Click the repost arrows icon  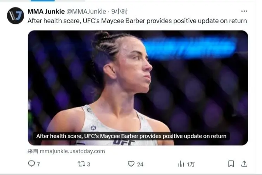(x=81, y=164)
